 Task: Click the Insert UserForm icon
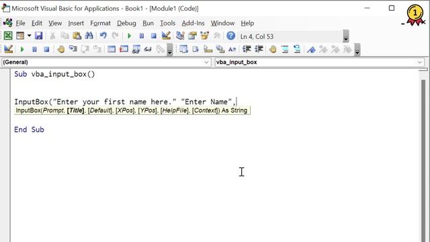coord(20,36)
